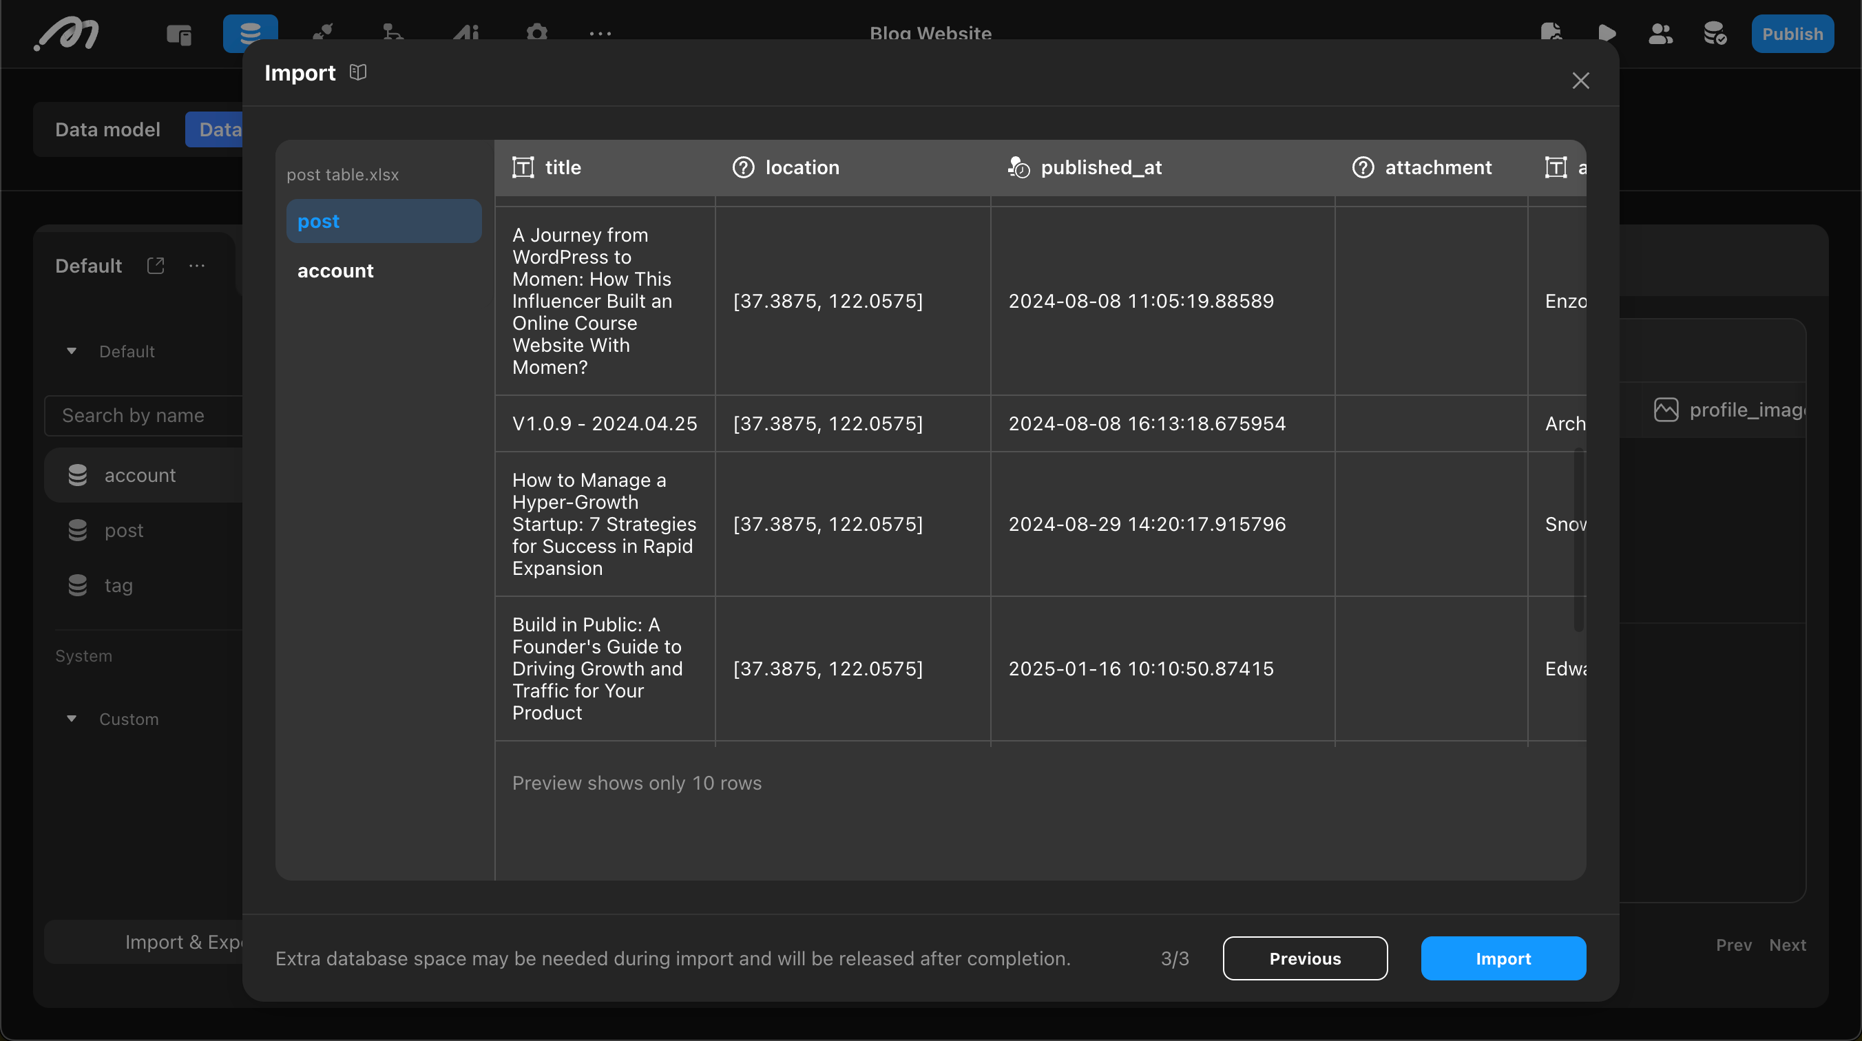Select the post table in sidebar
Image resolution: width=1862 pixels, height=1041 pixels.
(144, 530)
